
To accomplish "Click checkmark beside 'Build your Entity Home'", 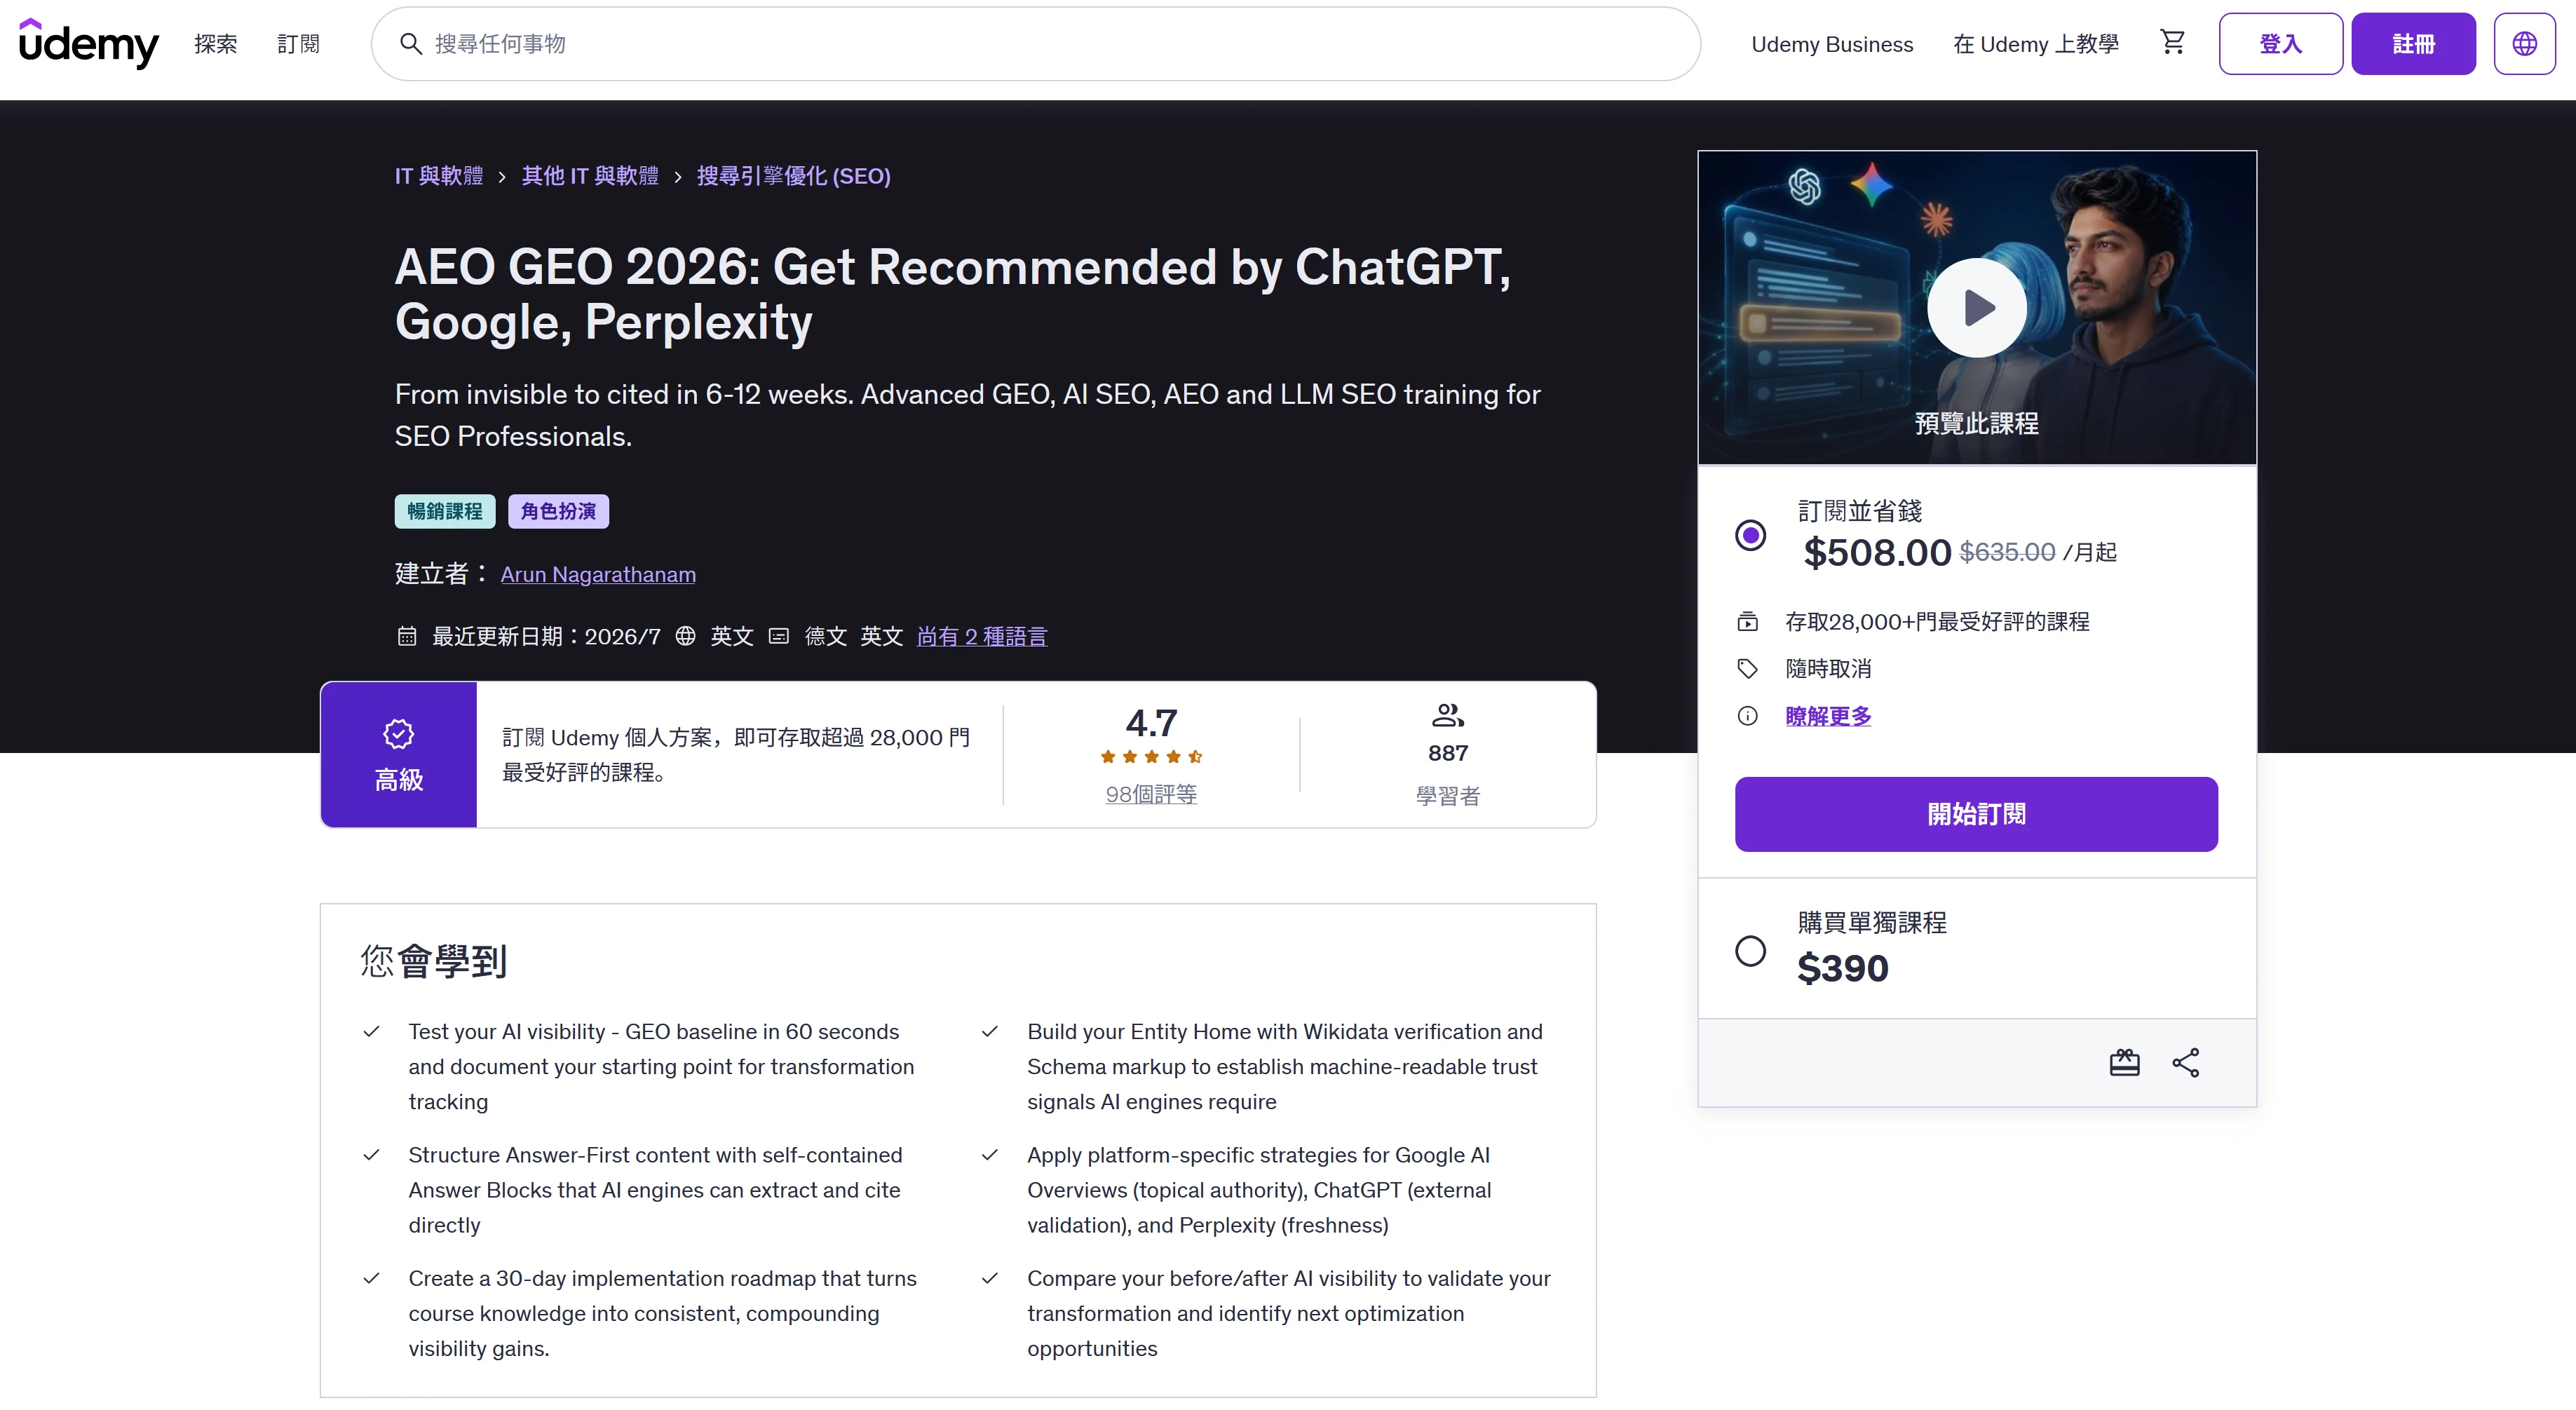I will tap(990, 1031).
